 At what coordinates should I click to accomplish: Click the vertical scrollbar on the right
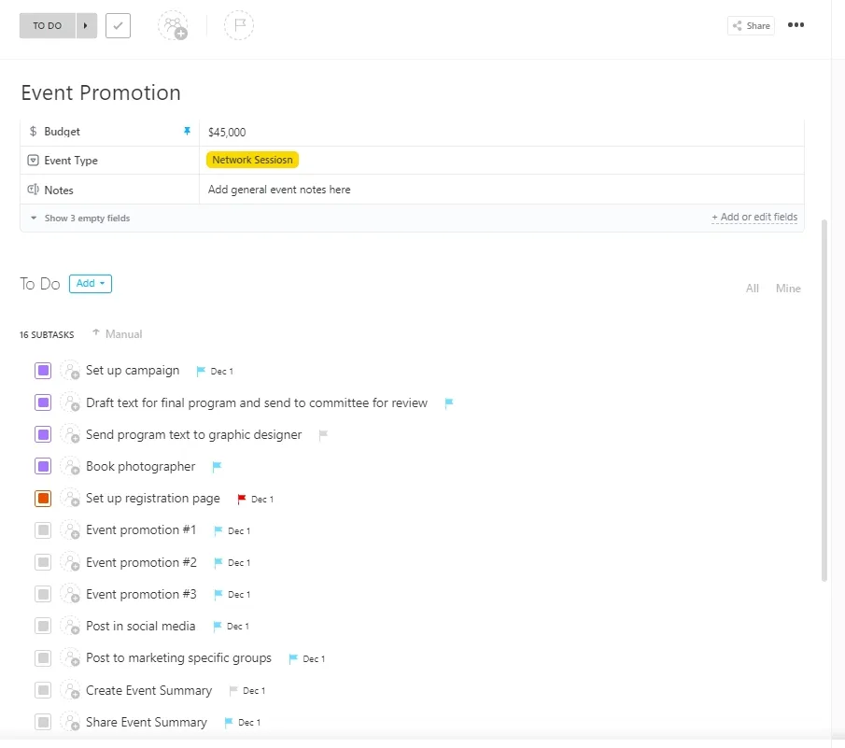(x=824, y=400)
